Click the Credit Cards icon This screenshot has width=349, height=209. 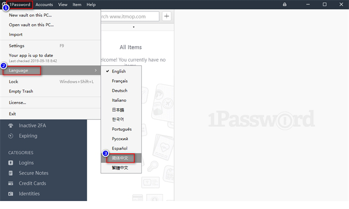pos(10,183)
